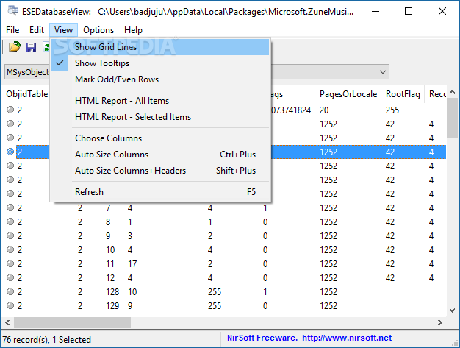
Task: Close the open View menu
Action: pos(63,30)
